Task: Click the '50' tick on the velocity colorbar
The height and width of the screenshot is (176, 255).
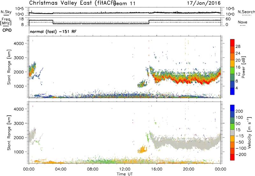Action: [x=238, y=124]
